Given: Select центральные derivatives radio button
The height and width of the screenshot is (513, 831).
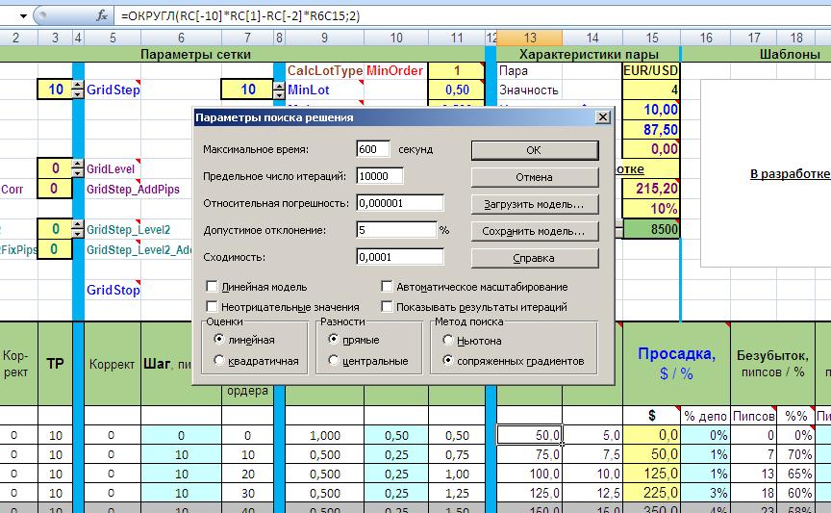Looking at the screenshot, I should coord(333,360).
